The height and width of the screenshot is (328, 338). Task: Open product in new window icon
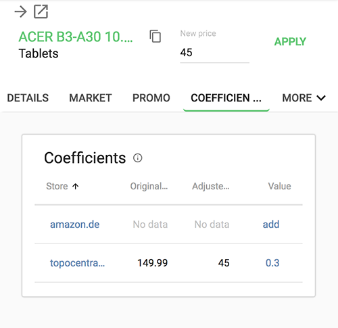pyautogui.click(x=41, y=11)
